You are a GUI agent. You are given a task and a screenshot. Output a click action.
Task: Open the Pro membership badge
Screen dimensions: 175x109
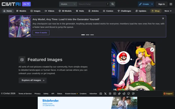(26, 4)
